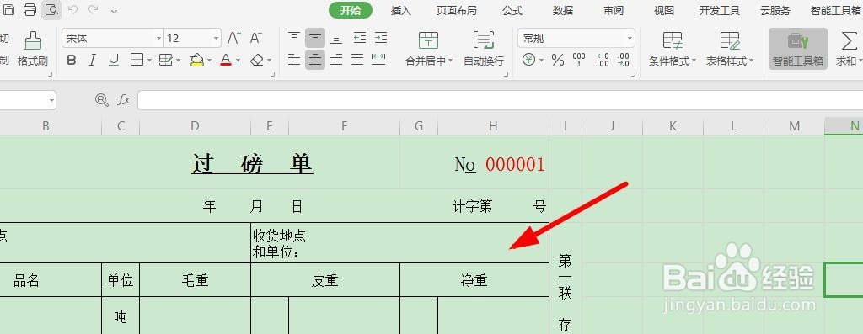Image resolution: width=863 pixels, height=334 pixels.
Task: Select column header D
Action: pos(195,126)
